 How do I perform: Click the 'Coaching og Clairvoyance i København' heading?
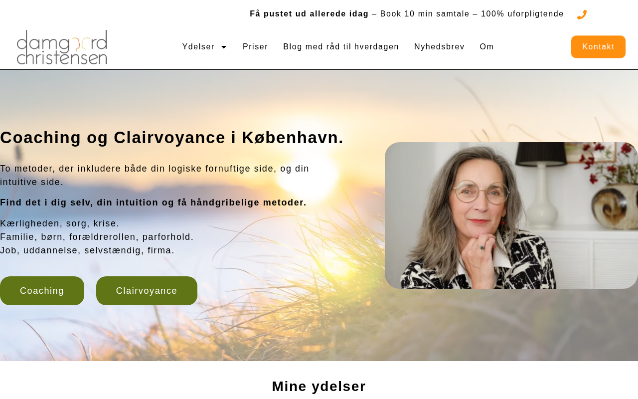point(172,138)
